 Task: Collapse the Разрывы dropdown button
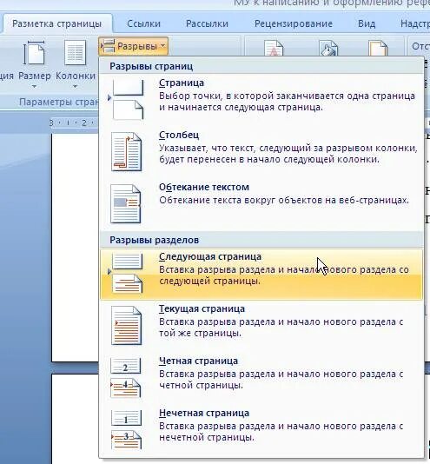coord(134,46)
